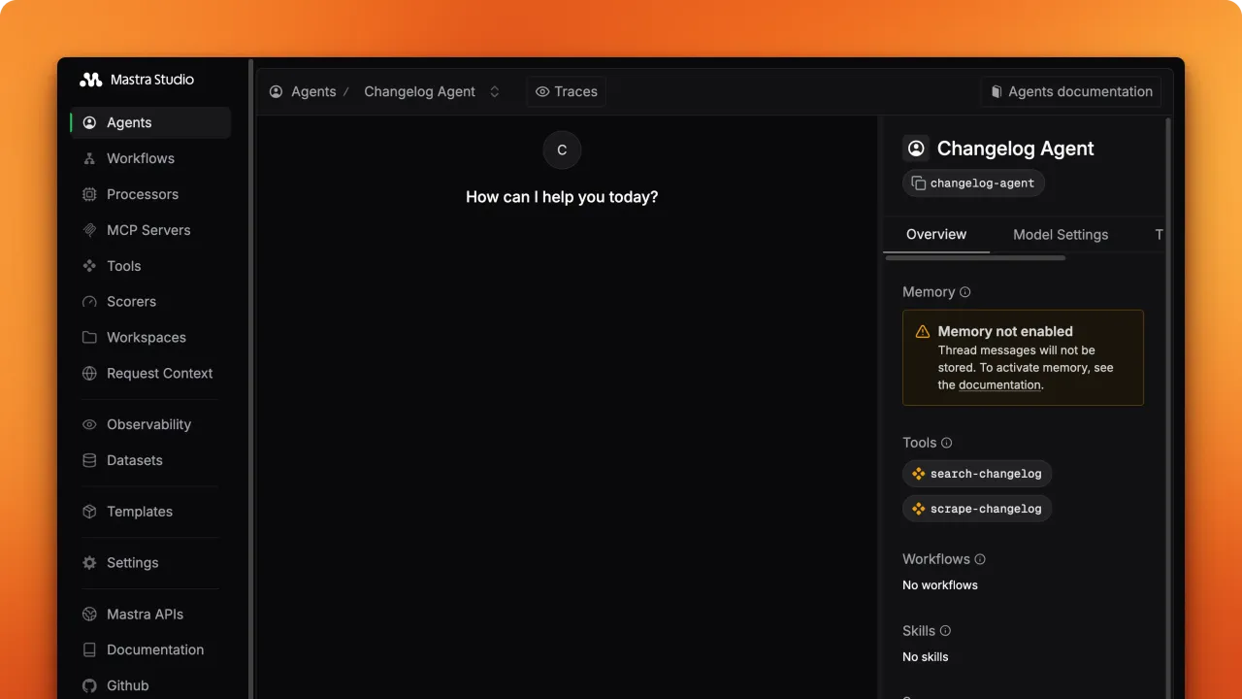Click the C avatar in chat area
Screen dimensions: 1242x699
562,150
